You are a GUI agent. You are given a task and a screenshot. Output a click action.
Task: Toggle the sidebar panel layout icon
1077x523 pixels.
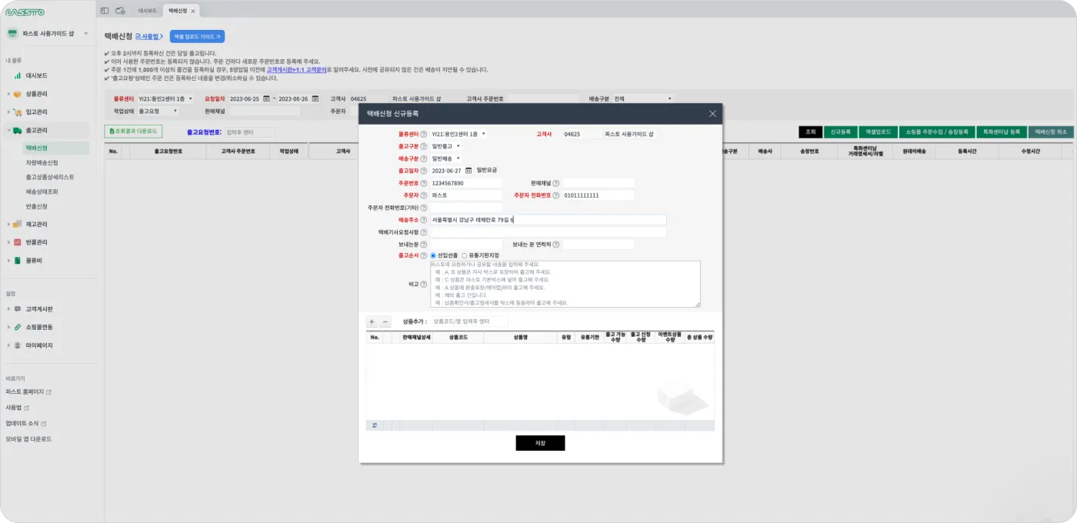point(105,11)
